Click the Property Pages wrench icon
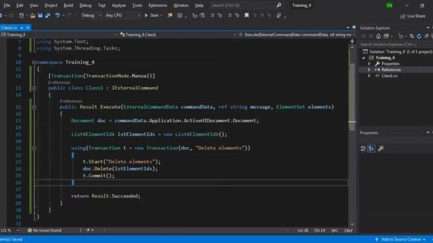The height and width of the screenshot is (243, 433). (x=381, y=148)
